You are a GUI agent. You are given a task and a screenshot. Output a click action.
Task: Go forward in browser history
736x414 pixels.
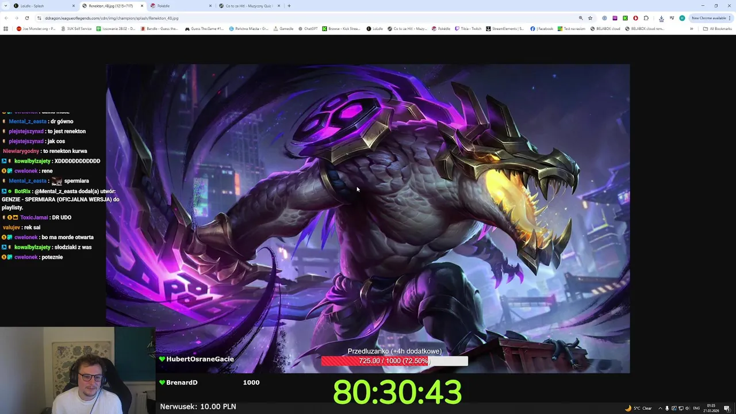pyautogui.click(x=16, y=18)
